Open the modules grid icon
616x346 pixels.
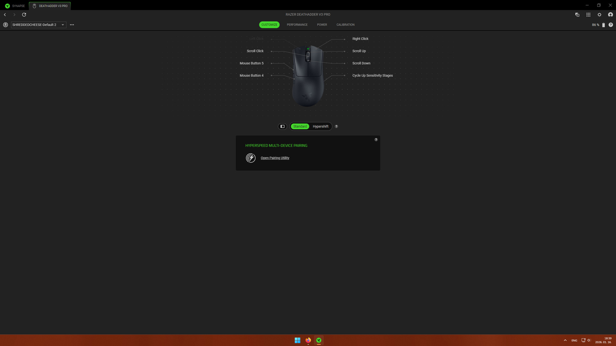pos(588,15)
